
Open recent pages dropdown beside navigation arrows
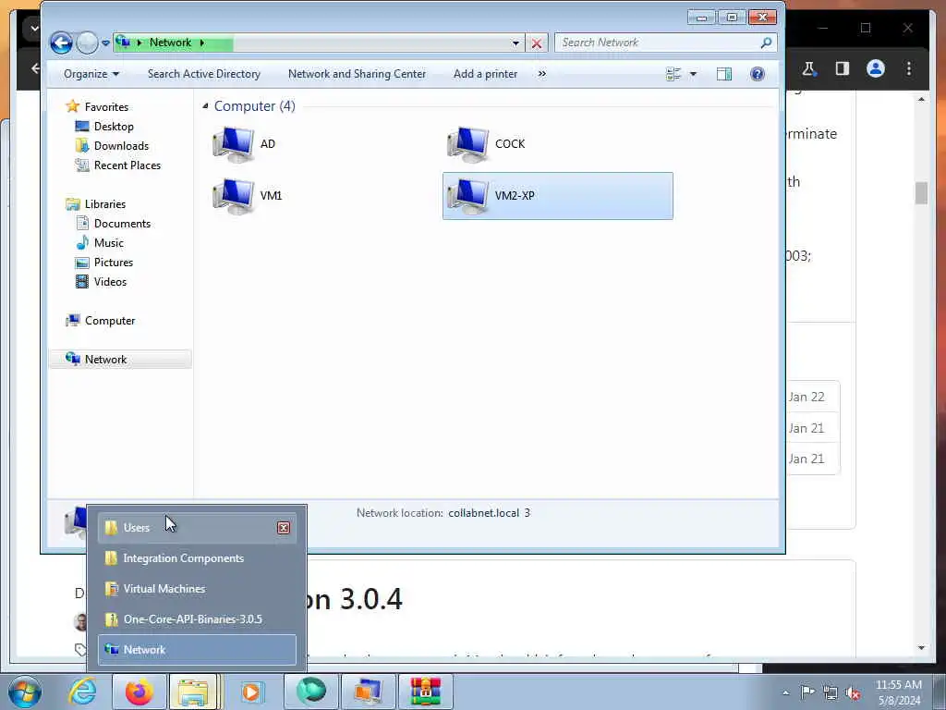pyautogui.click(x=105, y=43)
